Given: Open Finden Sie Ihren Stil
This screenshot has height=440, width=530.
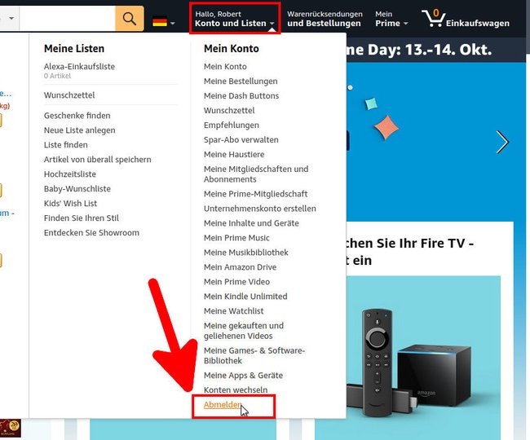Looking at the screenshot, I should click(x=81, y=218).
